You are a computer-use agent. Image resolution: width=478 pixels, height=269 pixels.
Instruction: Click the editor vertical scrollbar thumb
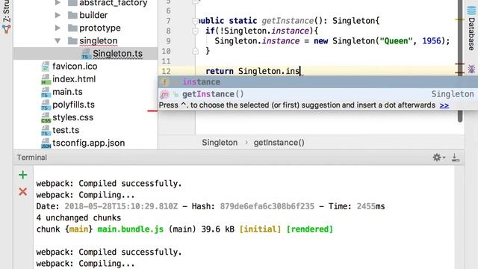[x=460, y=61]
